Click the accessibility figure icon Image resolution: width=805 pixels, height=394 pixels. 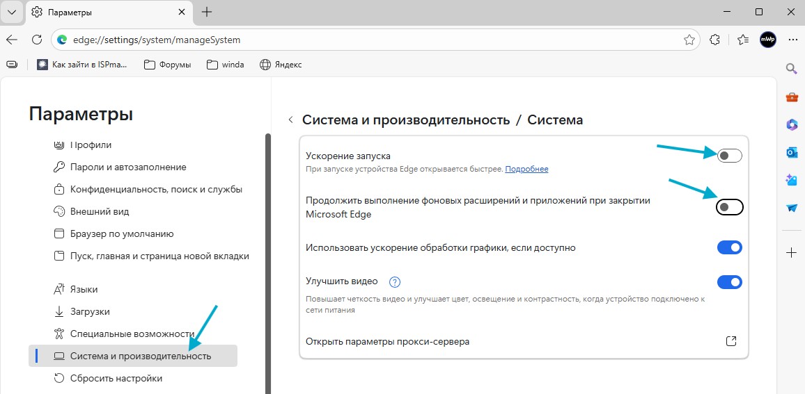tap(59, 334)
